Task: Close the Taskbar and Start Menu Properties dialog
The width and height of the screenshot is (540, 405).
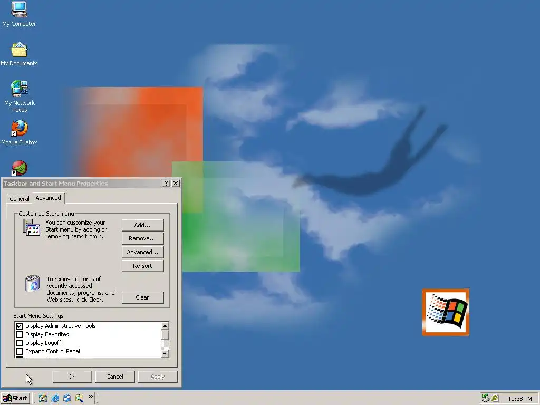Action: 176,183
